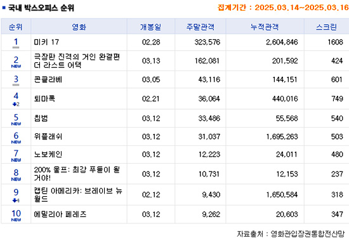The width and height of the screenshot is (349, 238).
Task: Click the 개봉일 column header
Action: (150, 27)
